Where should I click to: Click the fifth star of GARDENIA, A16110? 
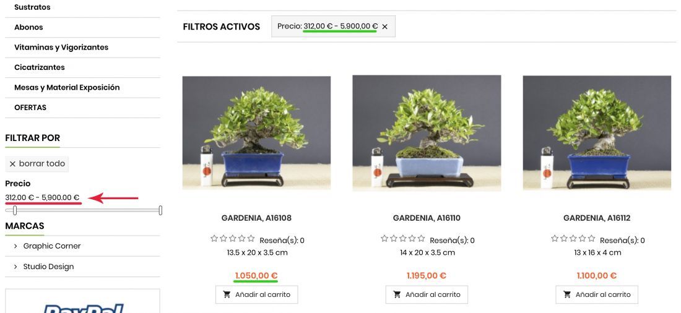click(x=421, y=238)
